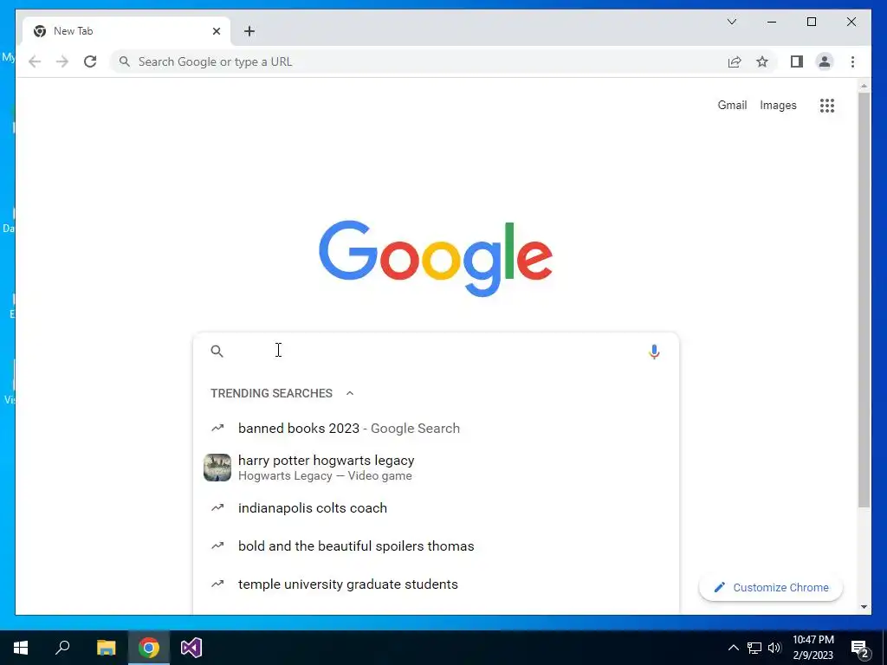The height and width of the screenshot is (665, 887).
Task: Click the Chrome taskbar icon
Action: [x=149, y=648]
